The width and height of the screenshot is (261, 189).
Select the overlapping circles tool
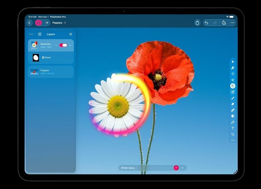coord(233,74)
